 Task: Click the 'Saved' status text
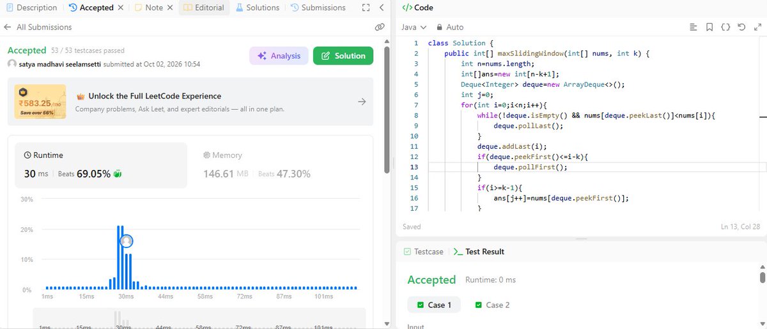pyautogui.click(x=412, y=227)
